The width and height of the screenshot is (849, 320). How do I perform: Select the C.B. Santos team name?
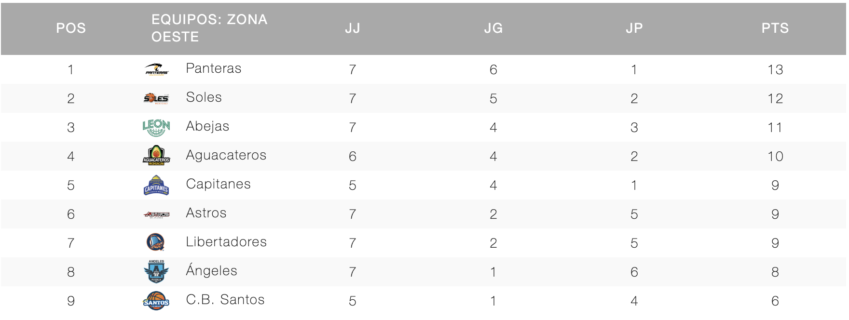pos(225,300)
